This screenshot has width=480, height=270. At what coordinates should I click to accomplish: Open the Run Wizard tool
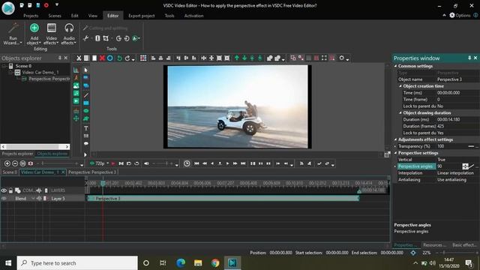[x=13, y=34]
